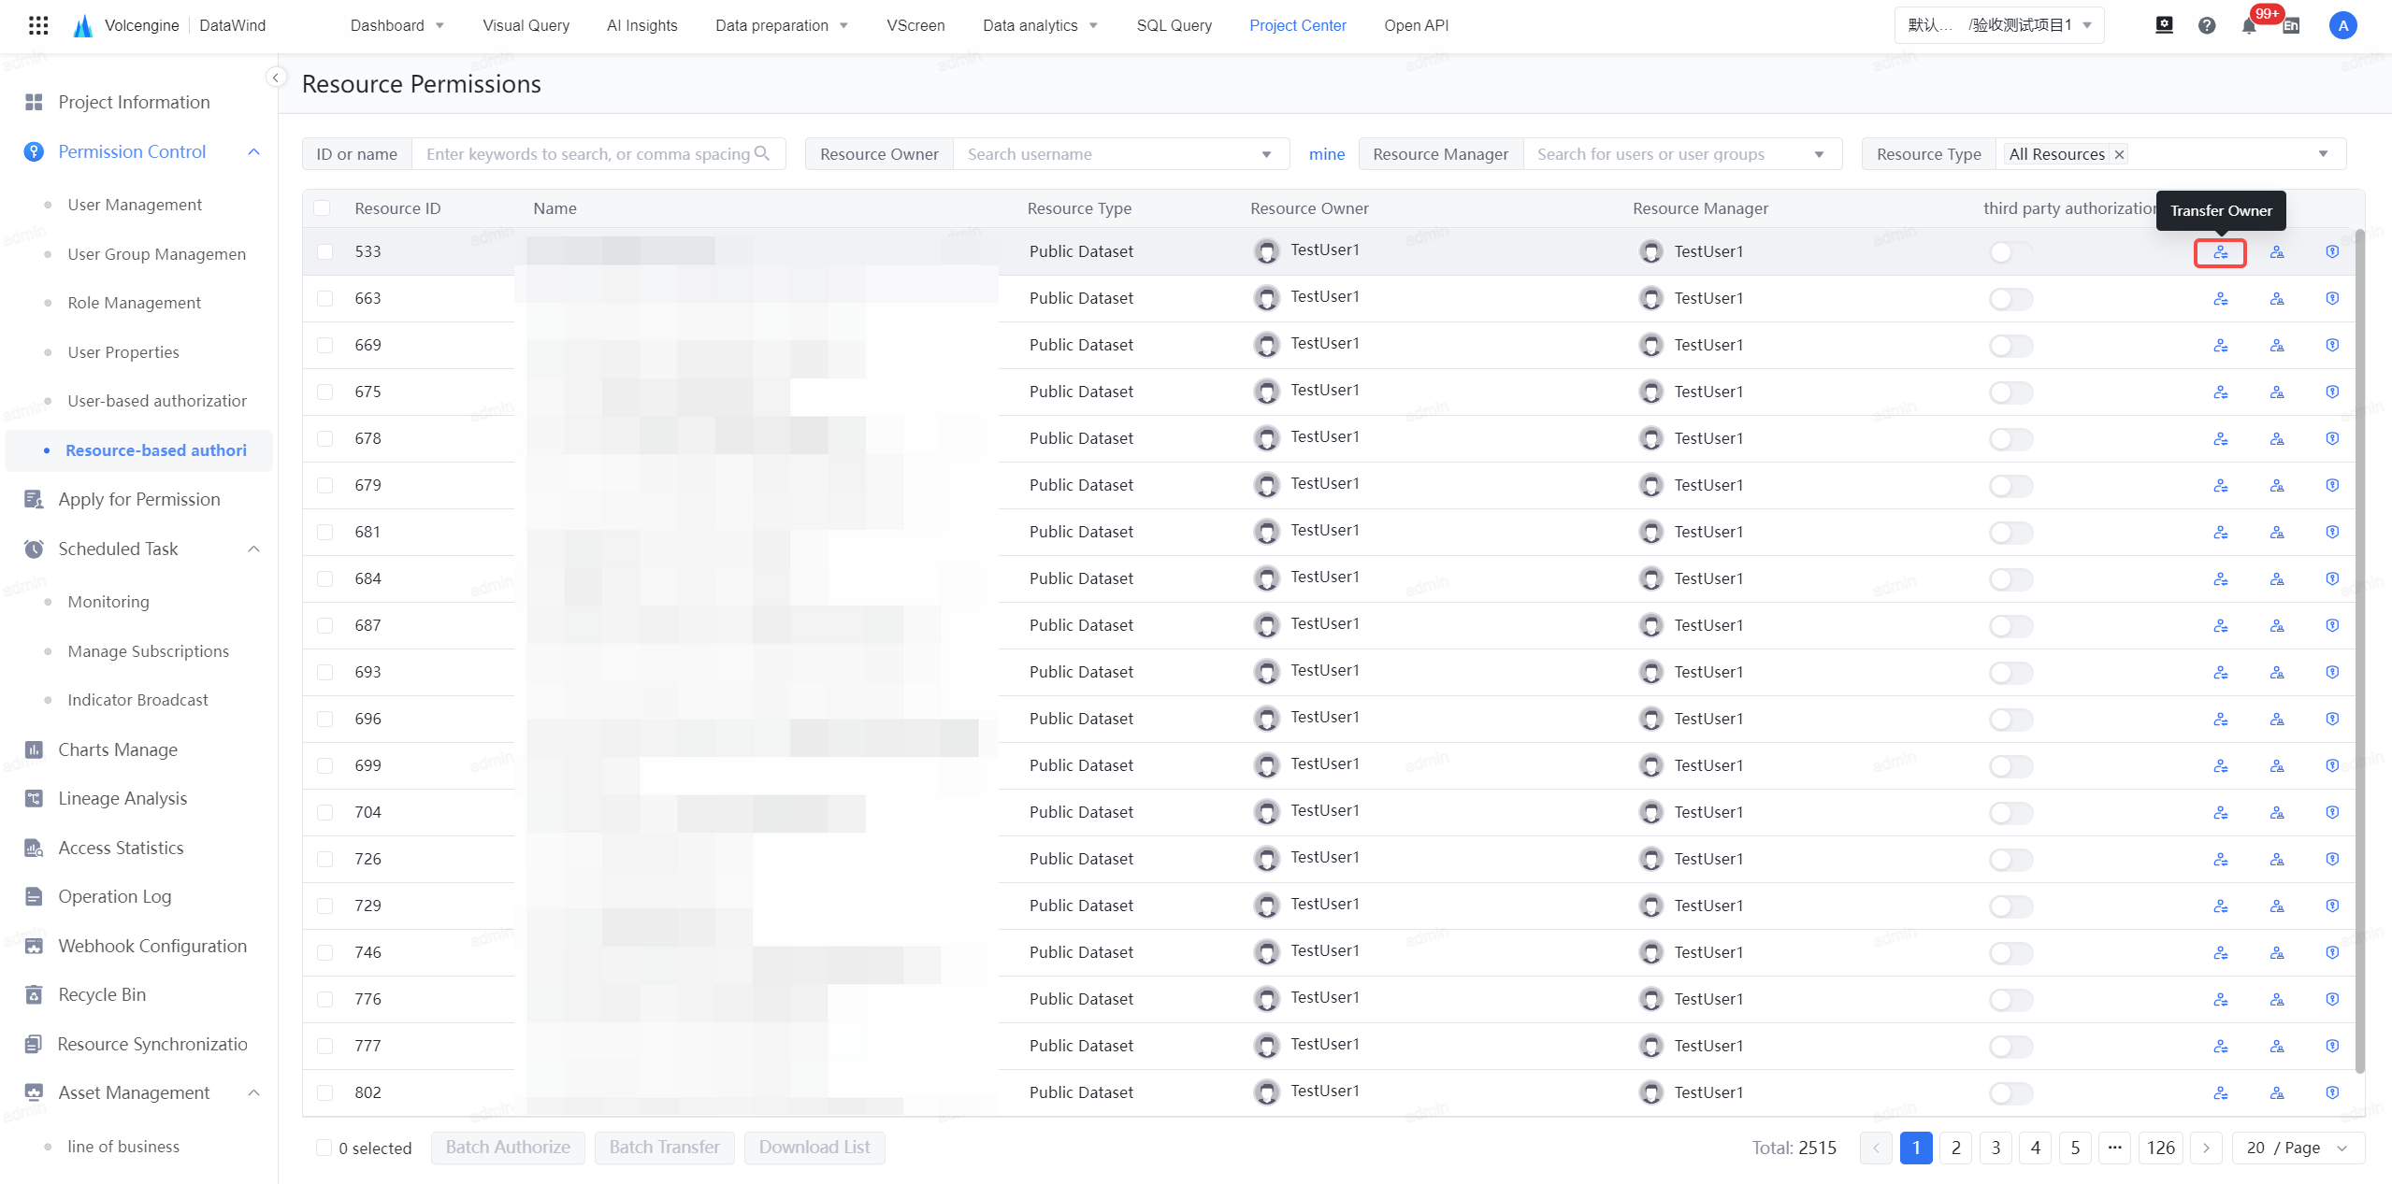
Task: Open AI Insights tab
Action: (641, 25)
